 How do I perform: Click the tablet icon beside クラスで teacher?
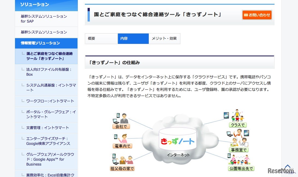pyautogui.click(x=226, y=115)
